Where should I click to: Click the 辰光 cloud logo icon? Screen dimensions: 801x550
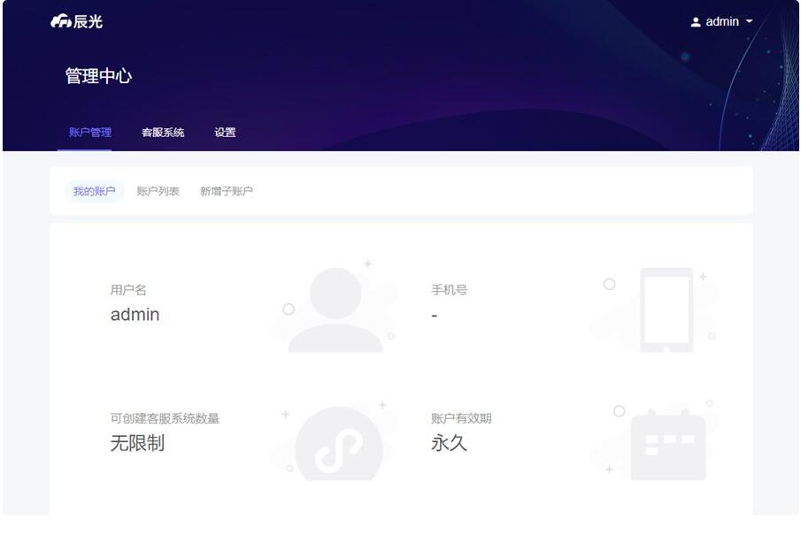tap(61, 22)
